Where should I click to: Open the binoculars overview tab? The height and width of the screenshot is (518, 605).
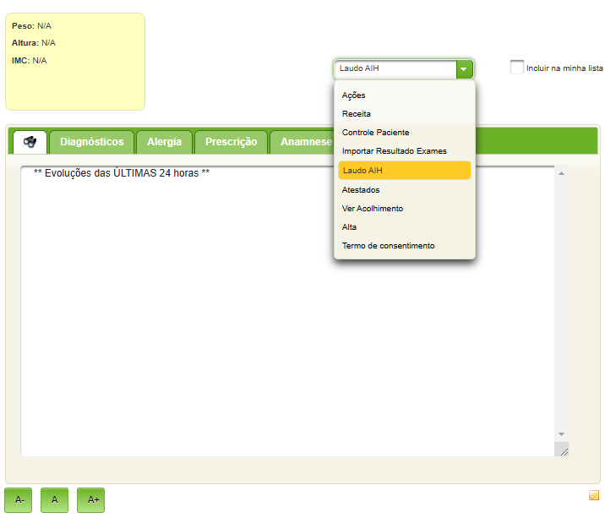tap(30, 142)
